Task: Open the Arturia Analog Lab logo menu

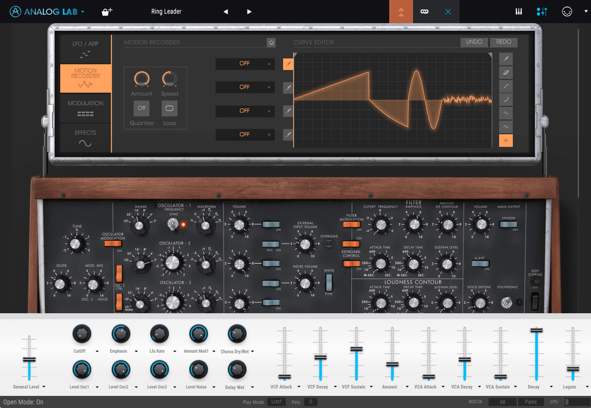Action: [47, 11]
